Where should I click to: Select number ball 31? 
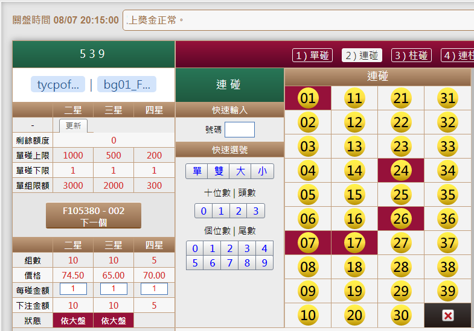(447, 98)
